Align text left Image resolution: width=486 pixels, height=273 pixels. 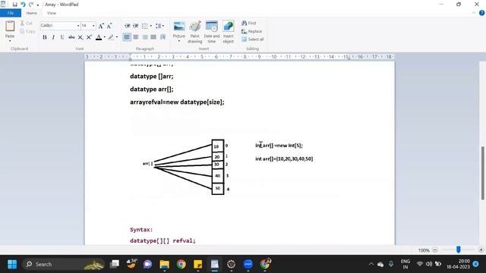(x=127, y=37)
